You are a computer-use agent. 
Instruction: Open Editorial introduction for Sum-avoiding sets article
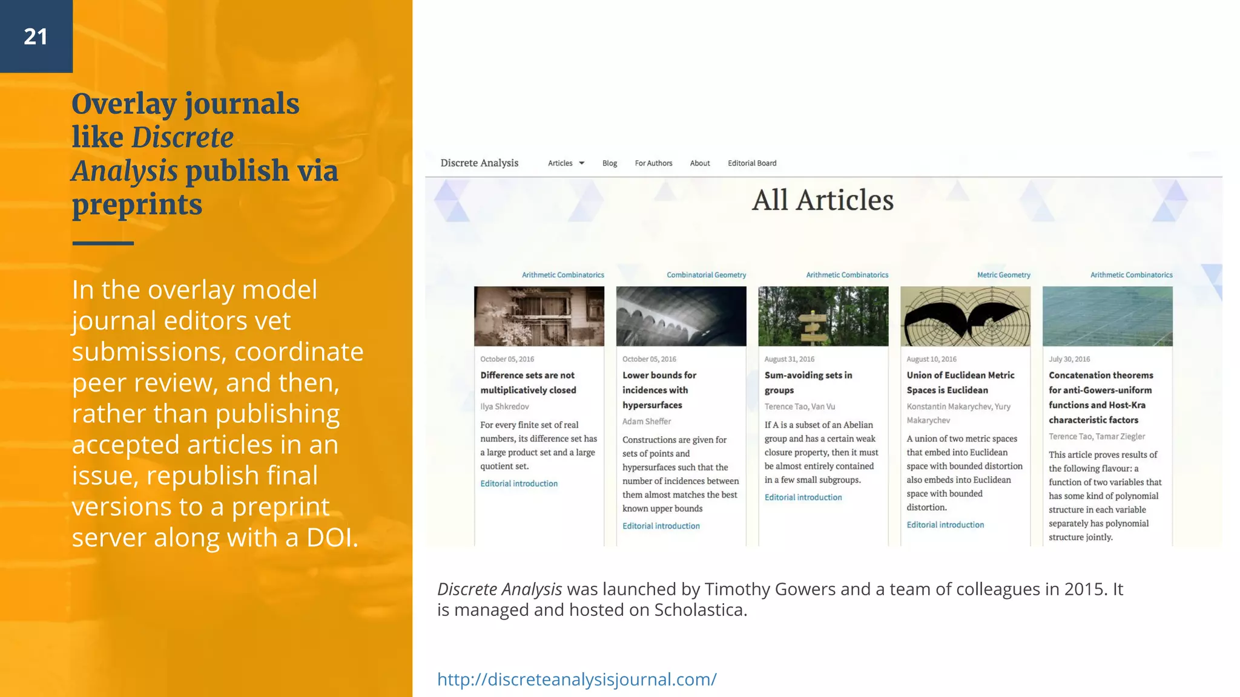803,497
